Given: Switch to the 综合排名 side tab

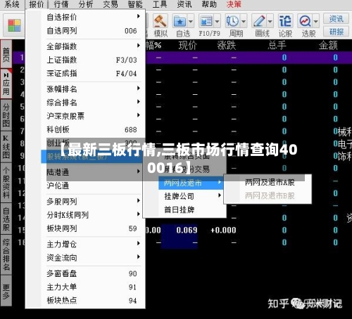Looking at the screenshot, I should tap(6, 254).
